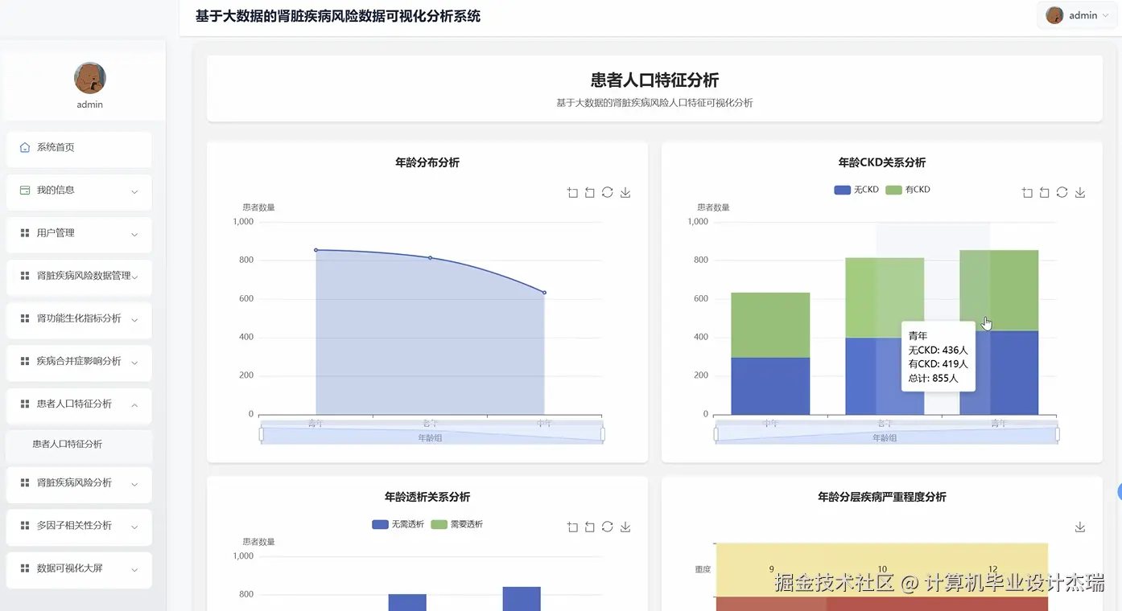1122x611 pixels.
Task: Click the left zoom slider handle under 年龄CKD关系分析
Action: coord(716,434)
